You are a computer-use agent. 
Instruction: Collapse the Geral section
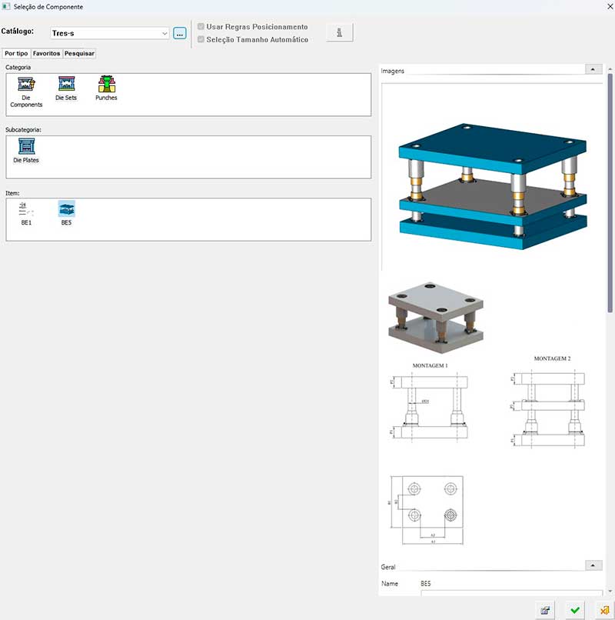pos(593,565)
